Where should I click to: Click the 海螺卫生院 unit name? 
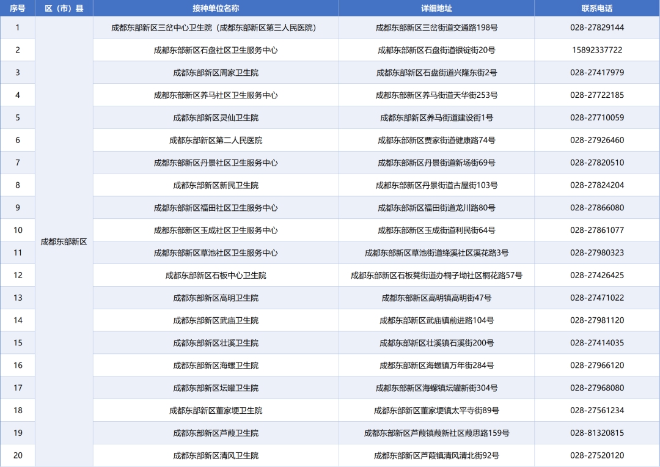215,366
